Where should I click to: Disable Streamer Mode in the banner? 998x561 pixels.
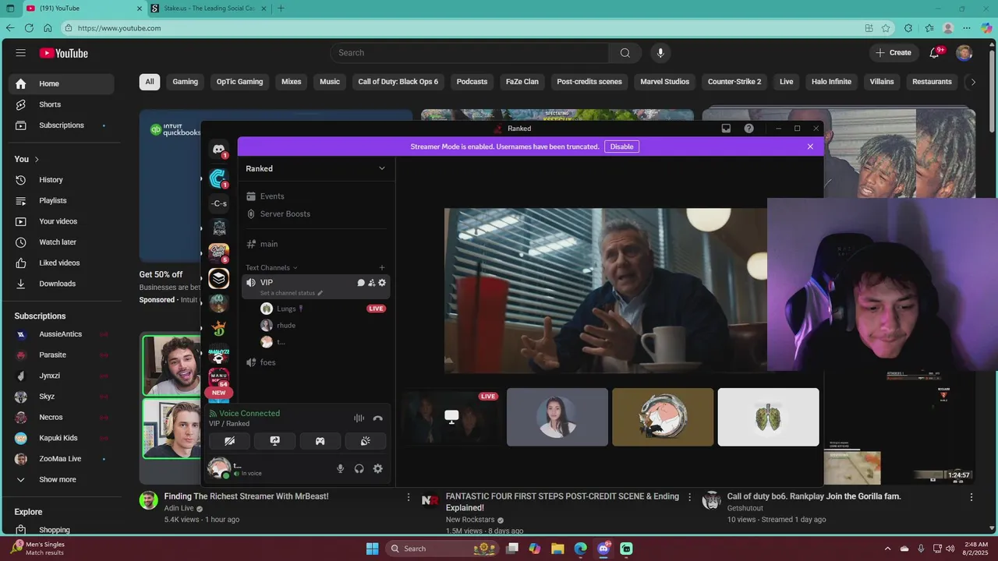tap(621, 146)
